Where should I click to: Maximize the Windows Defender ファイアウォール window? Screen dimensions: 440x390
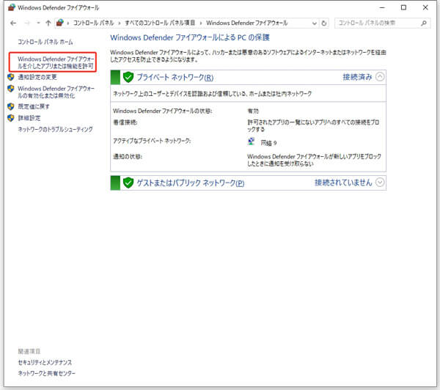[403, 8]
